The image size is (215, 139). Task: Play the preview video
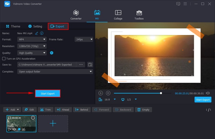click(x=101, y=93)
